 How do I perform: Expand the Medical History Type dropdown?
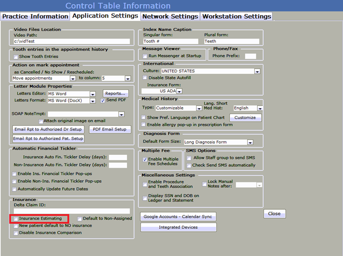[199, 108]
